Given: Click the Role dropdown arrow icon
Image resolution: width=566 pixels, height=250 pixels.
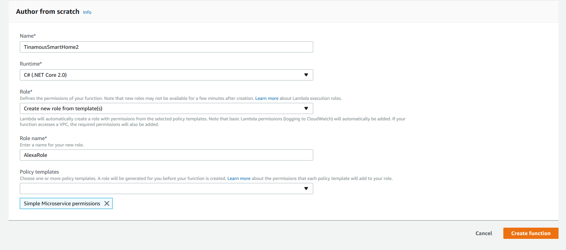Looking at the screenshot, I should (x=306, y=108).
